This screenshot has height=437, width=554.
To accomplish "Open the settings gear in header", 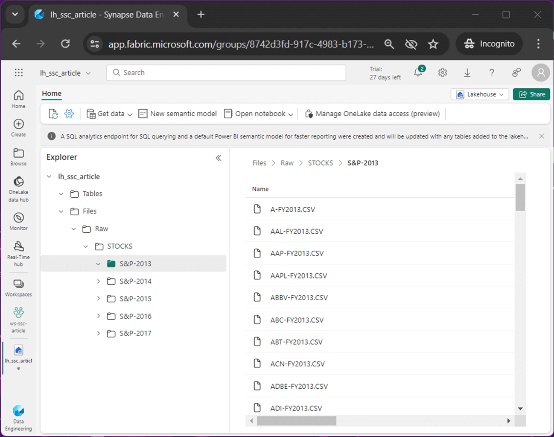I will pyautogui.click(x=443, y=73).
